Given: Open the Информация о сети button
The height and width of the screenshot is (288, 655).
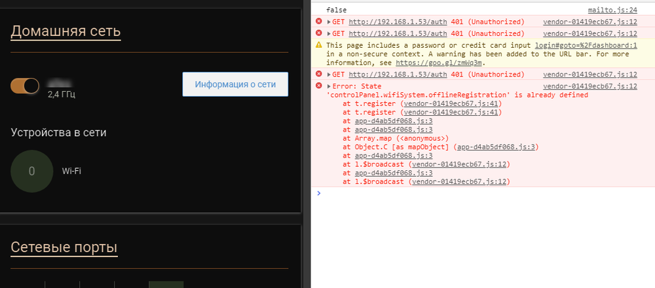Looking at the screenshot, I should [235, 84].
